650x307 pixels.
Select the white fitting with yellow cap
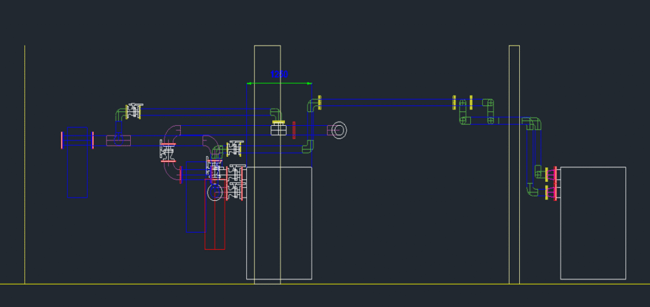[277, 128]
